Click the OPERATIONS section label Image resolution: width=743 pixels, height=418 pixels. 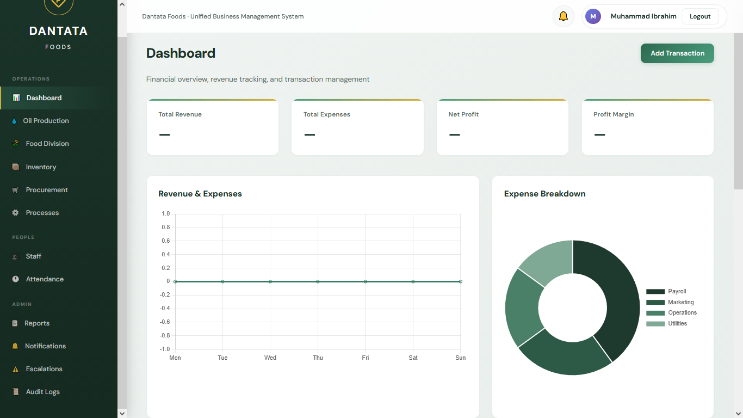tap(31, 79)
